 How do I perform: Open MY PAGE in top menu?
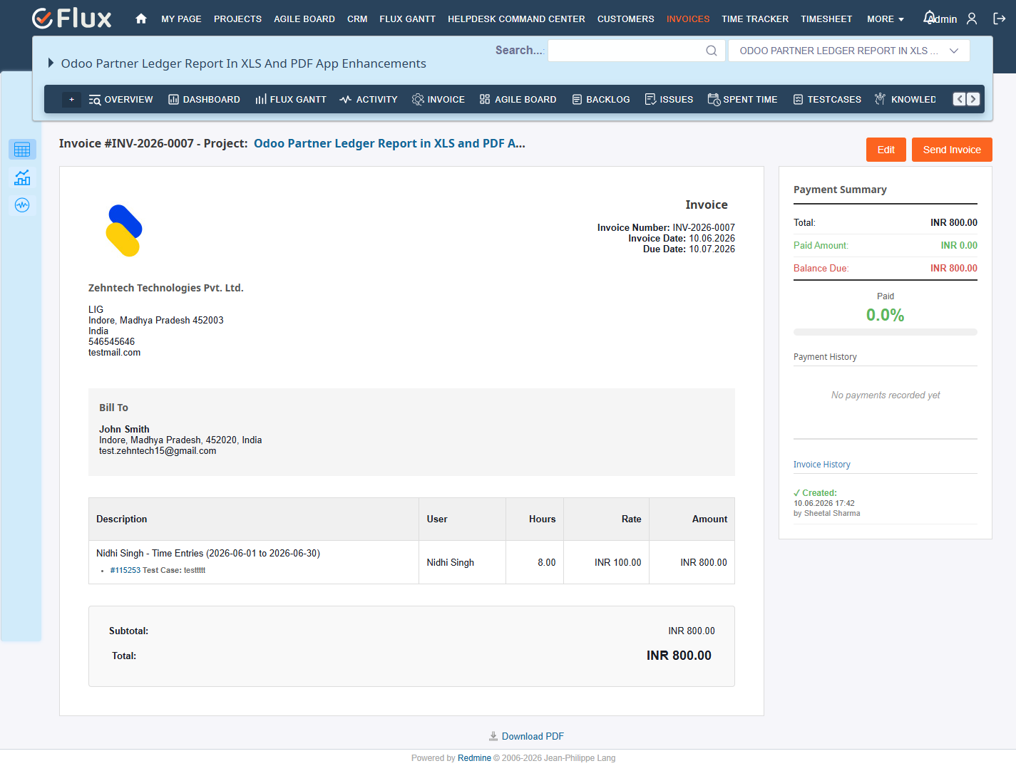tap(181, 19)
